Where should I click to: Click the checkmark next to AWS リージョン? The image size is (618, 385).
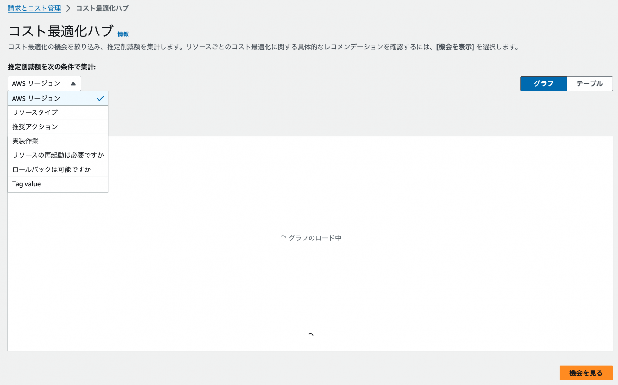100,98
